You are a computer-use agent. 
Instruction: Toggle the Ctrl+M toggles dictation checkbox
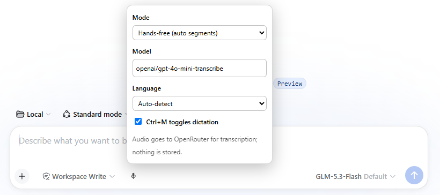[138, 122]
